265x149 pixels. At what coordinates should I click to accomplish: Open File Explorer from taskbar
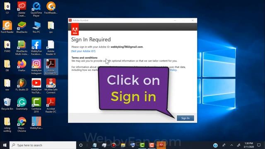point(123,145)
